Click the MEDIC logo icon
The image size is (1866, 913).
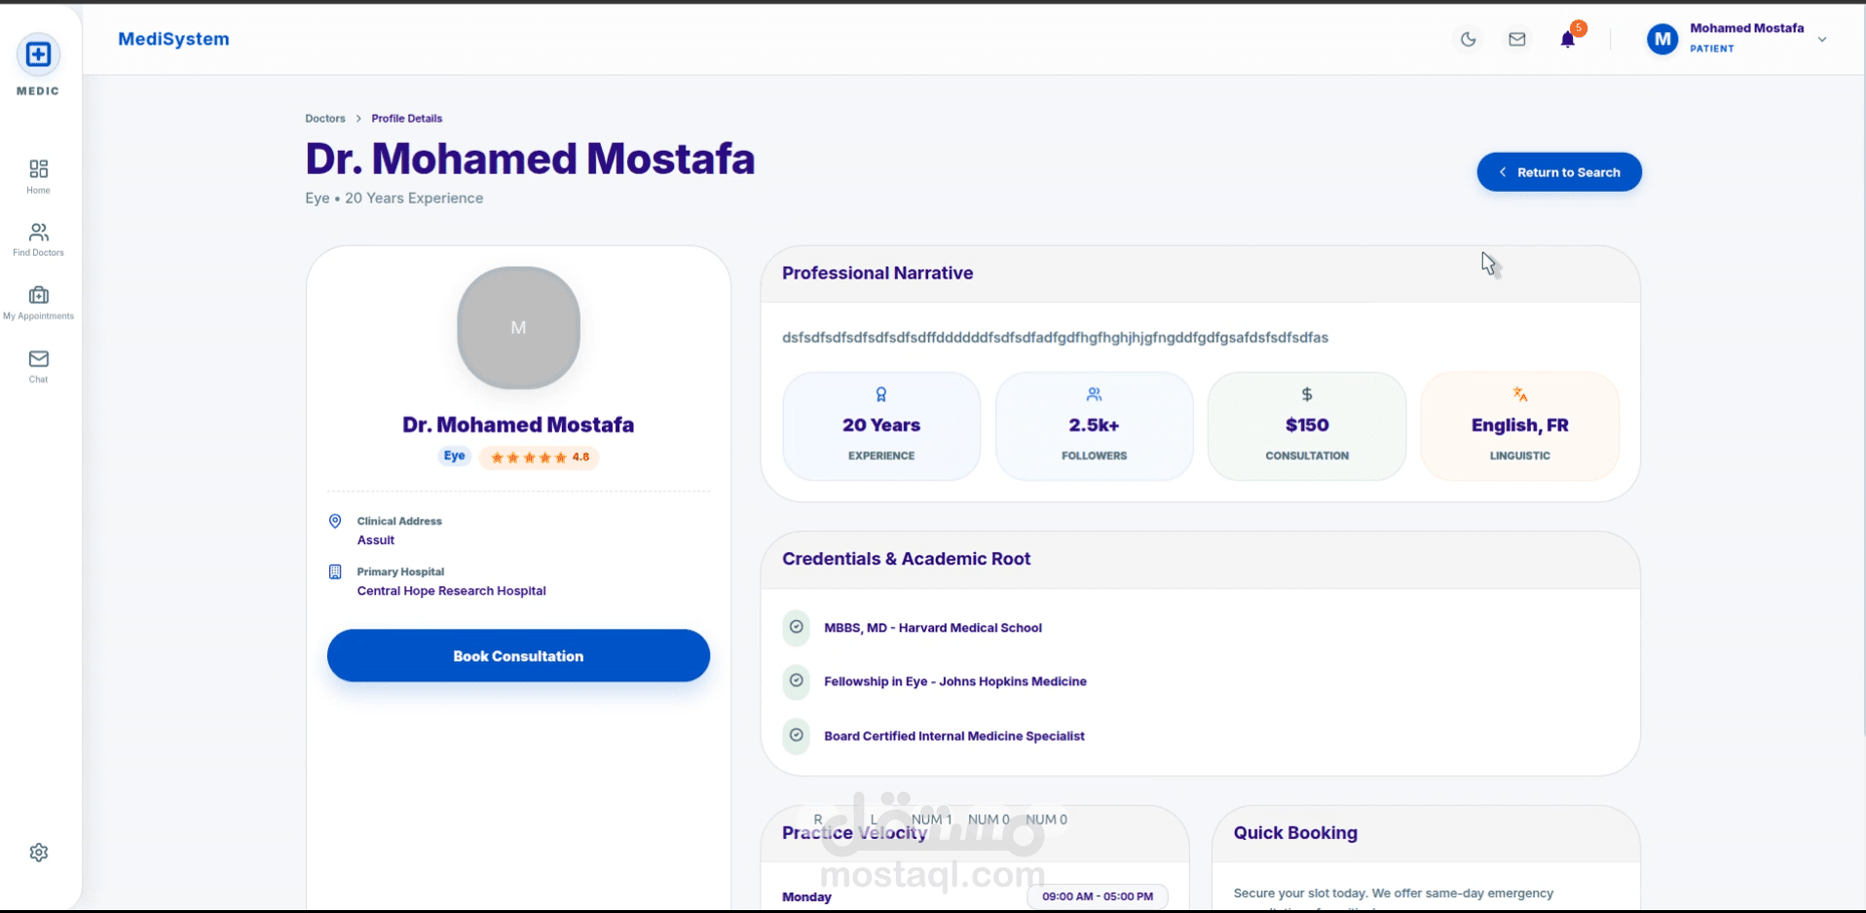pyautogui.click(x=39, y=55)
